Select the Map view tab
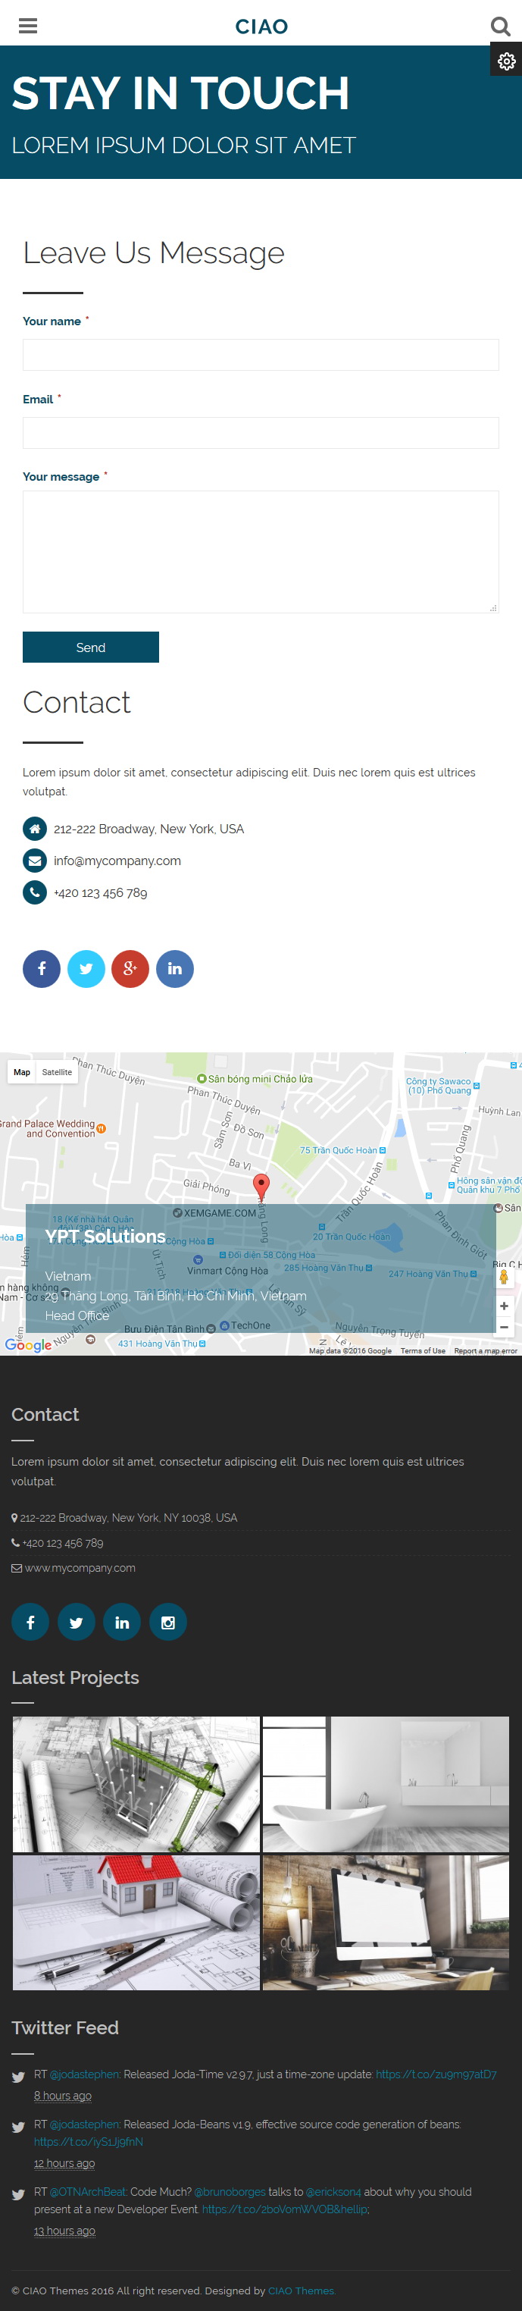This screenshot has height=2311, width=522. pyautogui.click(x=21, y=1072)
